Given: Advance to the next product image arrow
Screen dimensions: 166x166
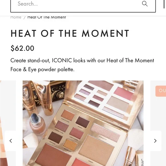Looking at the screenshot, I should pos(155,141).
